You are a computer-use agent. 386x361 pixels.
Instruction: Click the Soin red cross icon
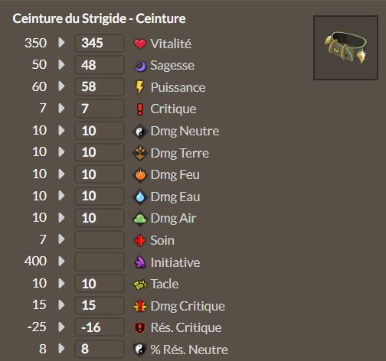coord(140,240)
